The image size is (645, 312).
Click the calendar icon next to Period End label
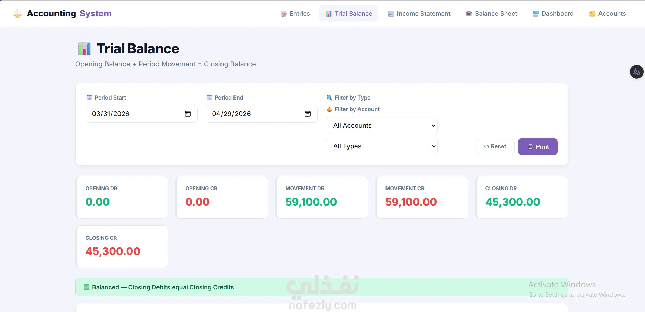coord(210,97)
